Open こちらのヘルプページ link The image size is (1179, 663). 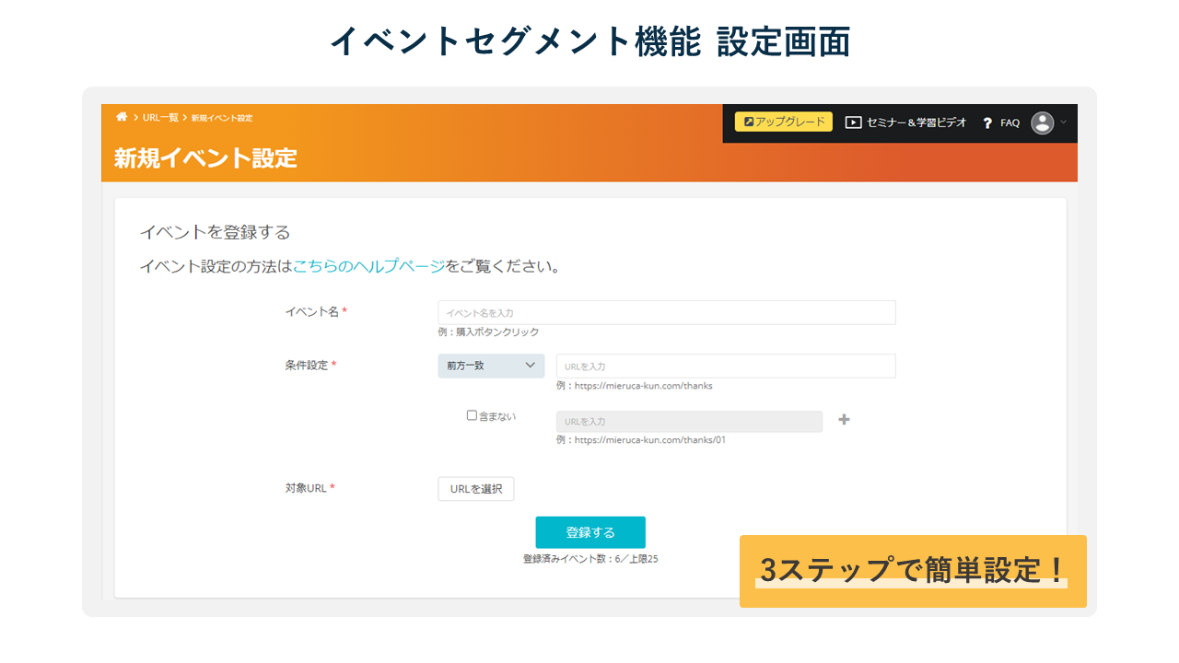pyautogui.click(x=368, y=267)
